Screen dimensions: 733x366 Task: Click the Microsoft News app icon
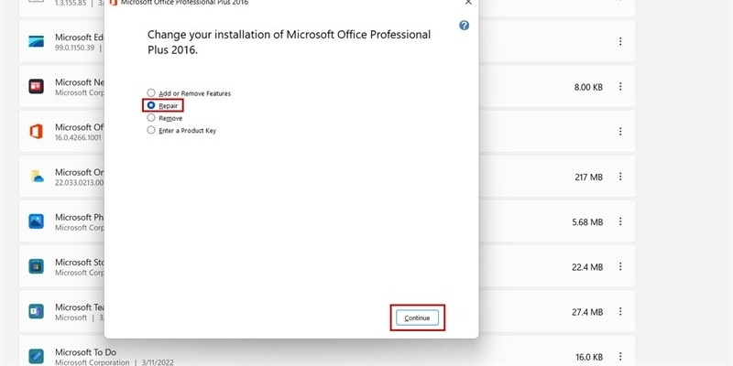[36, 86]
